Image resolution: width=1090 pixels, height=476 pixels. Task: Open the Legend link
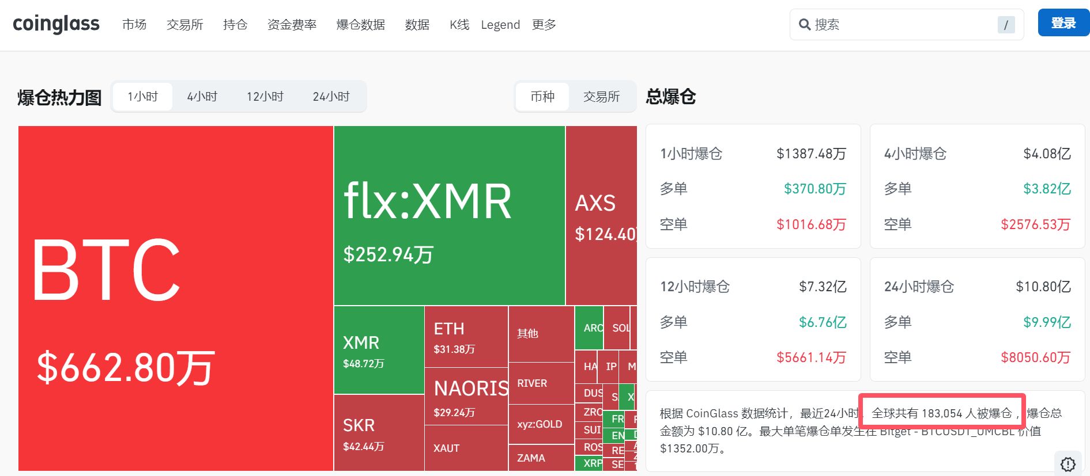[500, 25]
